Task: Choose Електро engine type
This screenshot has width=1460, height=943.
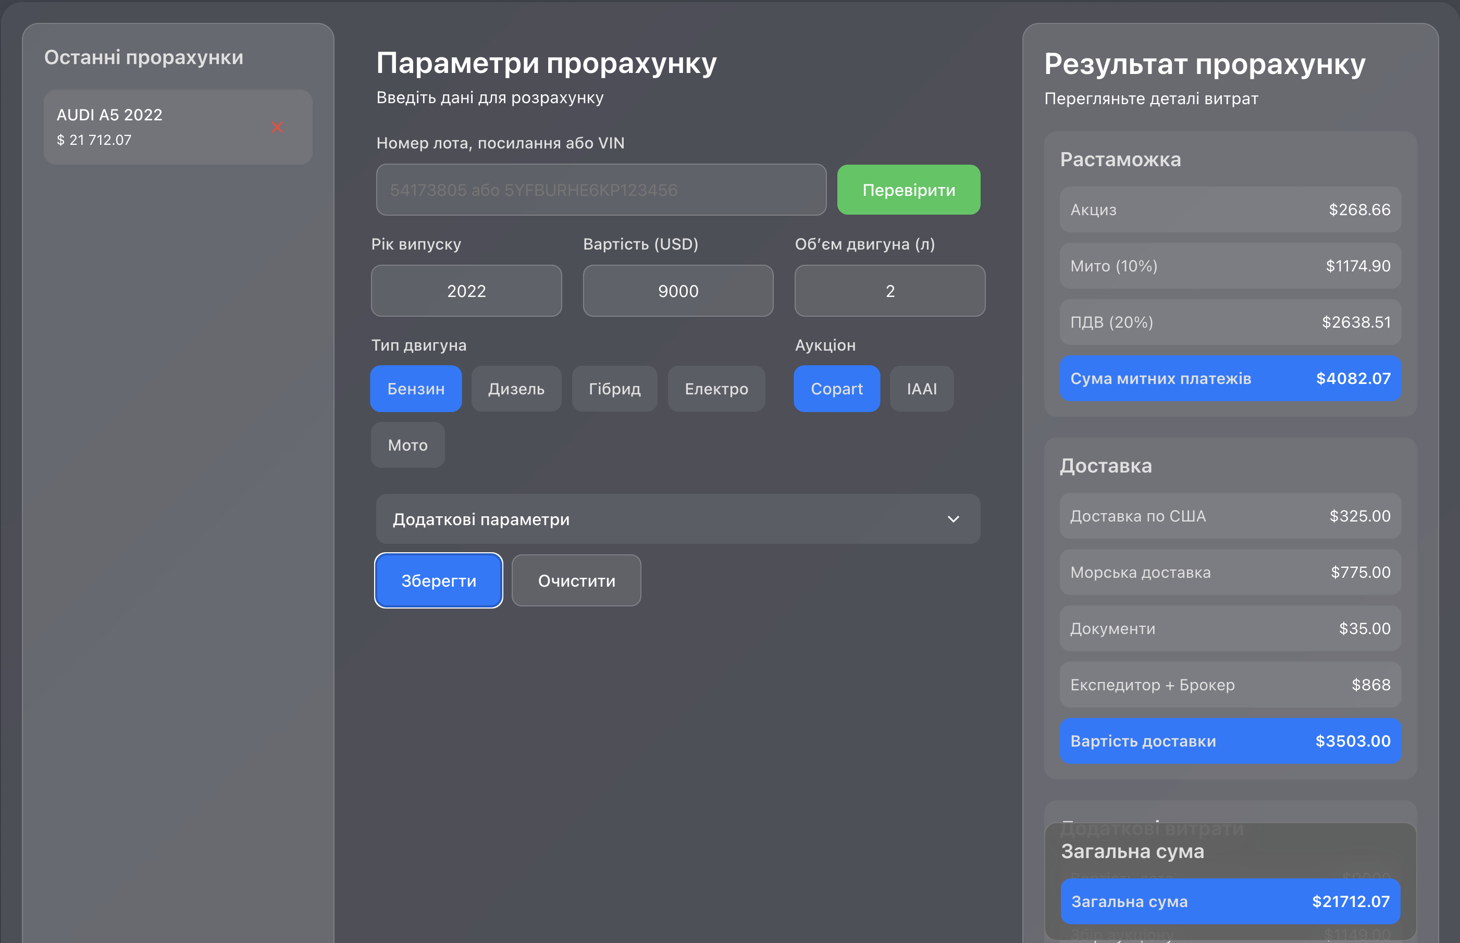Action: 716,389
